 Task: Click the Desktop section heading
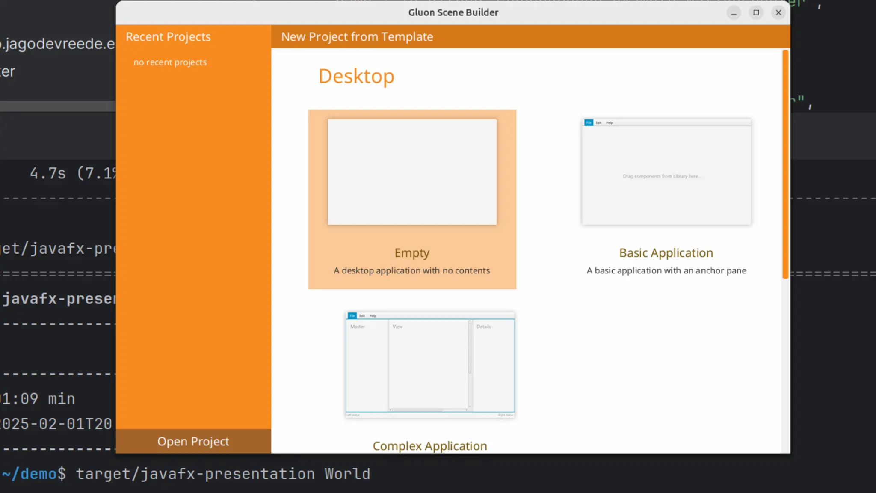click(356, 76)
